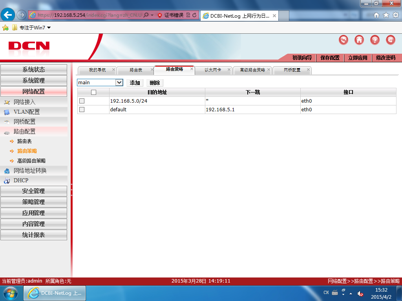This screenshot has height=301, width=402.
Task: Open 初装向导 in the header
Action: click(x=302, y=58)
